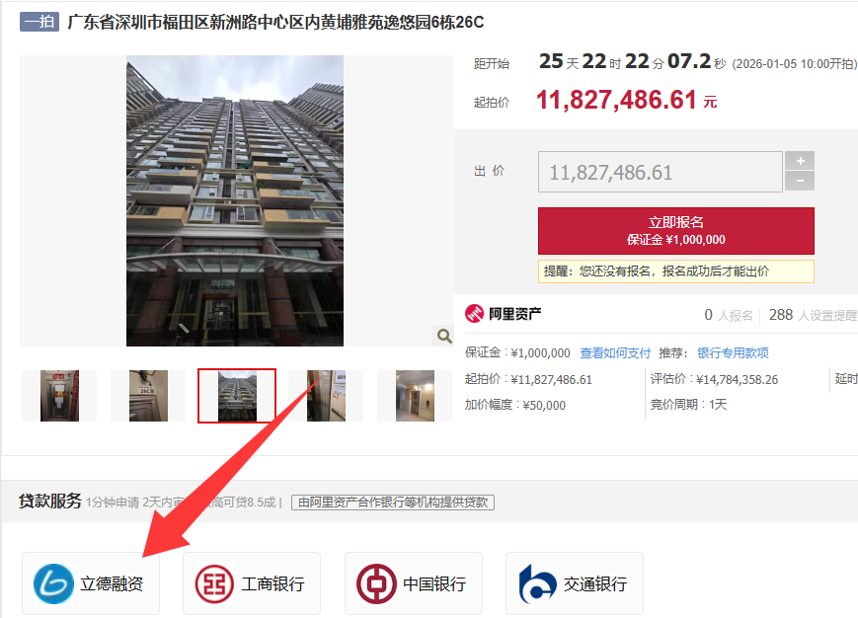
Task: Click 由阿里资产合作银行等机构提供贷款 label
Action: point(393,502)
